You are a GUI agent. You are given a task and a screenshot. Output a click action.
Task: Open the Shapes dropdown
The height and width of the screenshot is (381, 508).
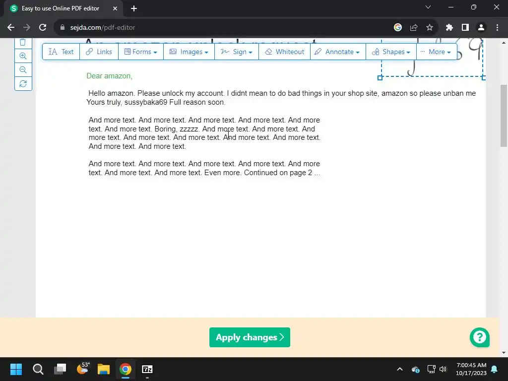tap(391, 52)
